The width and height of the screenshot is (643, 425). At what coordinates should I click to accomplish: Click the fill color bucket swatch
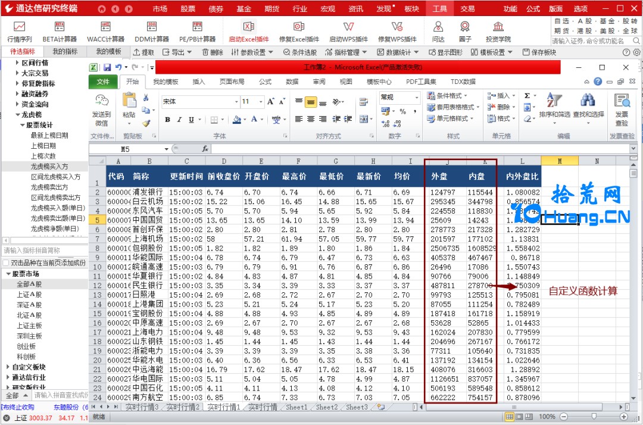[236, 120]
